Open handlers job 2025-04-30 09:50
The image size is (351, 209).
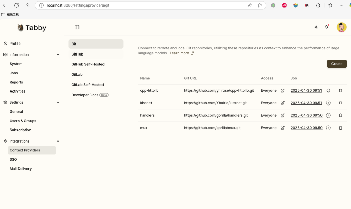tap(306, 115)
